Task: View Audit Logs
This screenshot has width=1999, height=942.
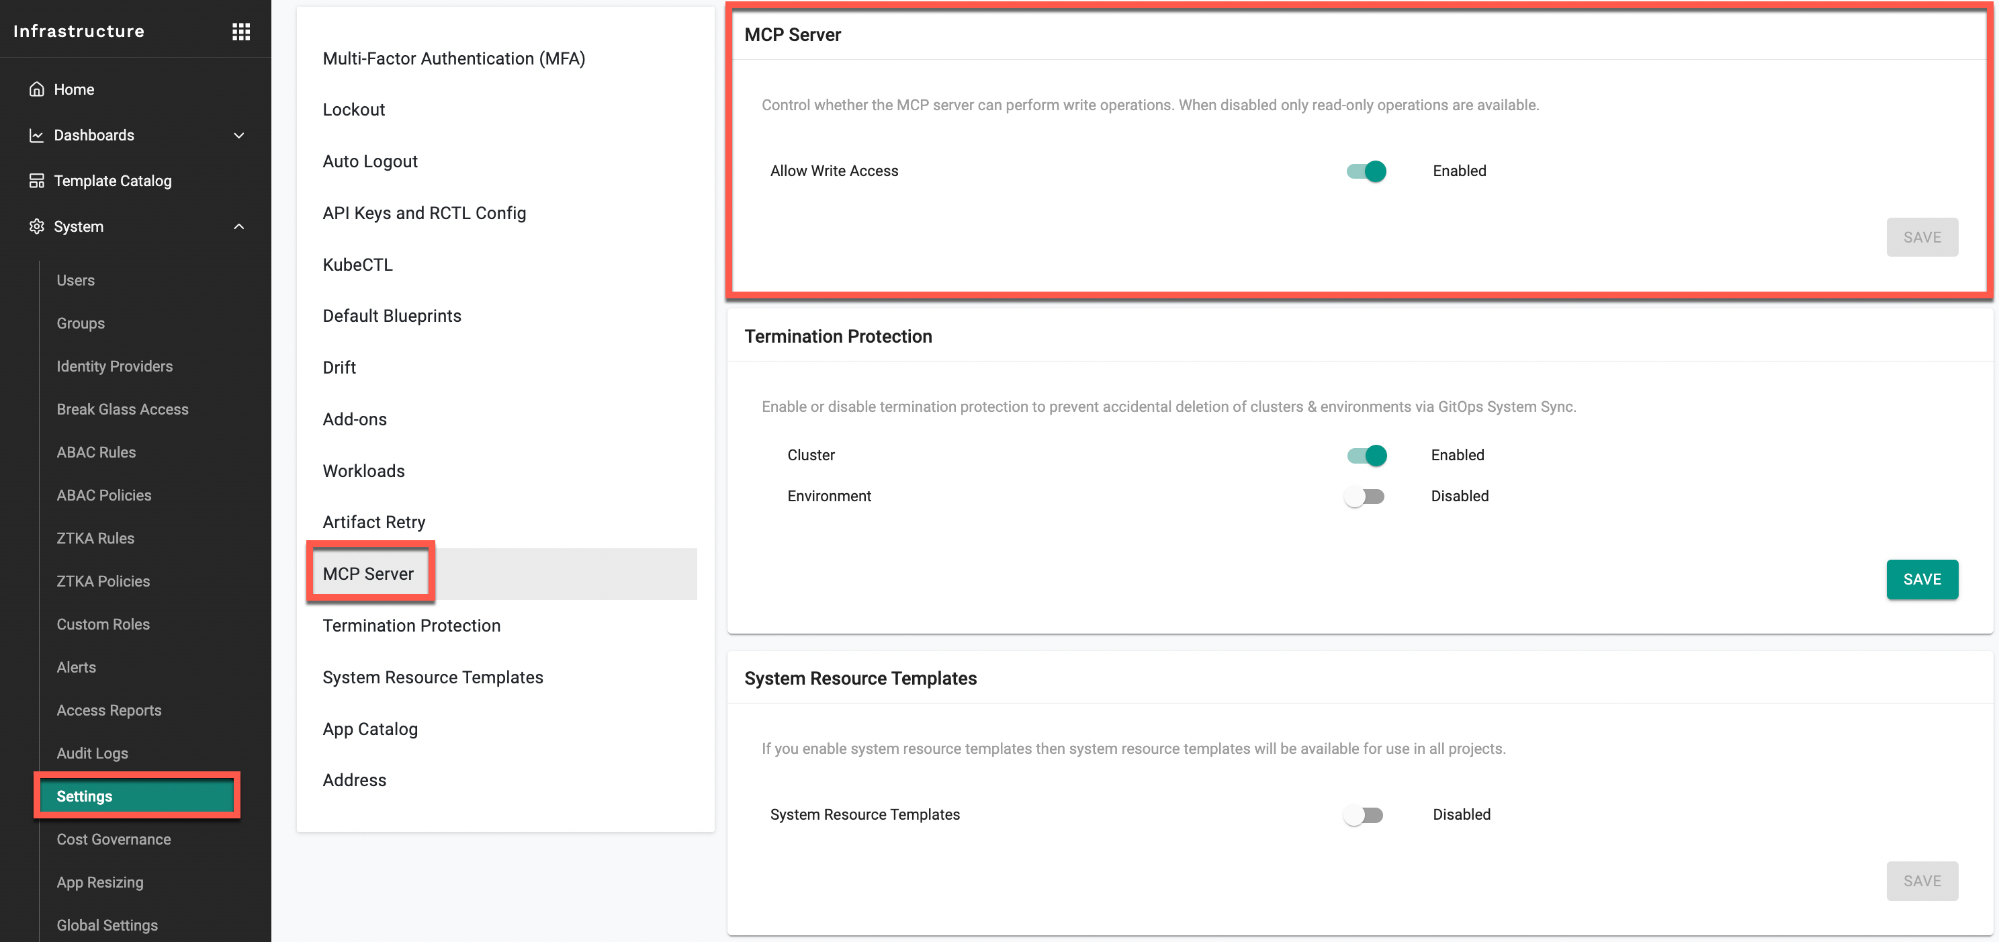Action: point(92,753)
